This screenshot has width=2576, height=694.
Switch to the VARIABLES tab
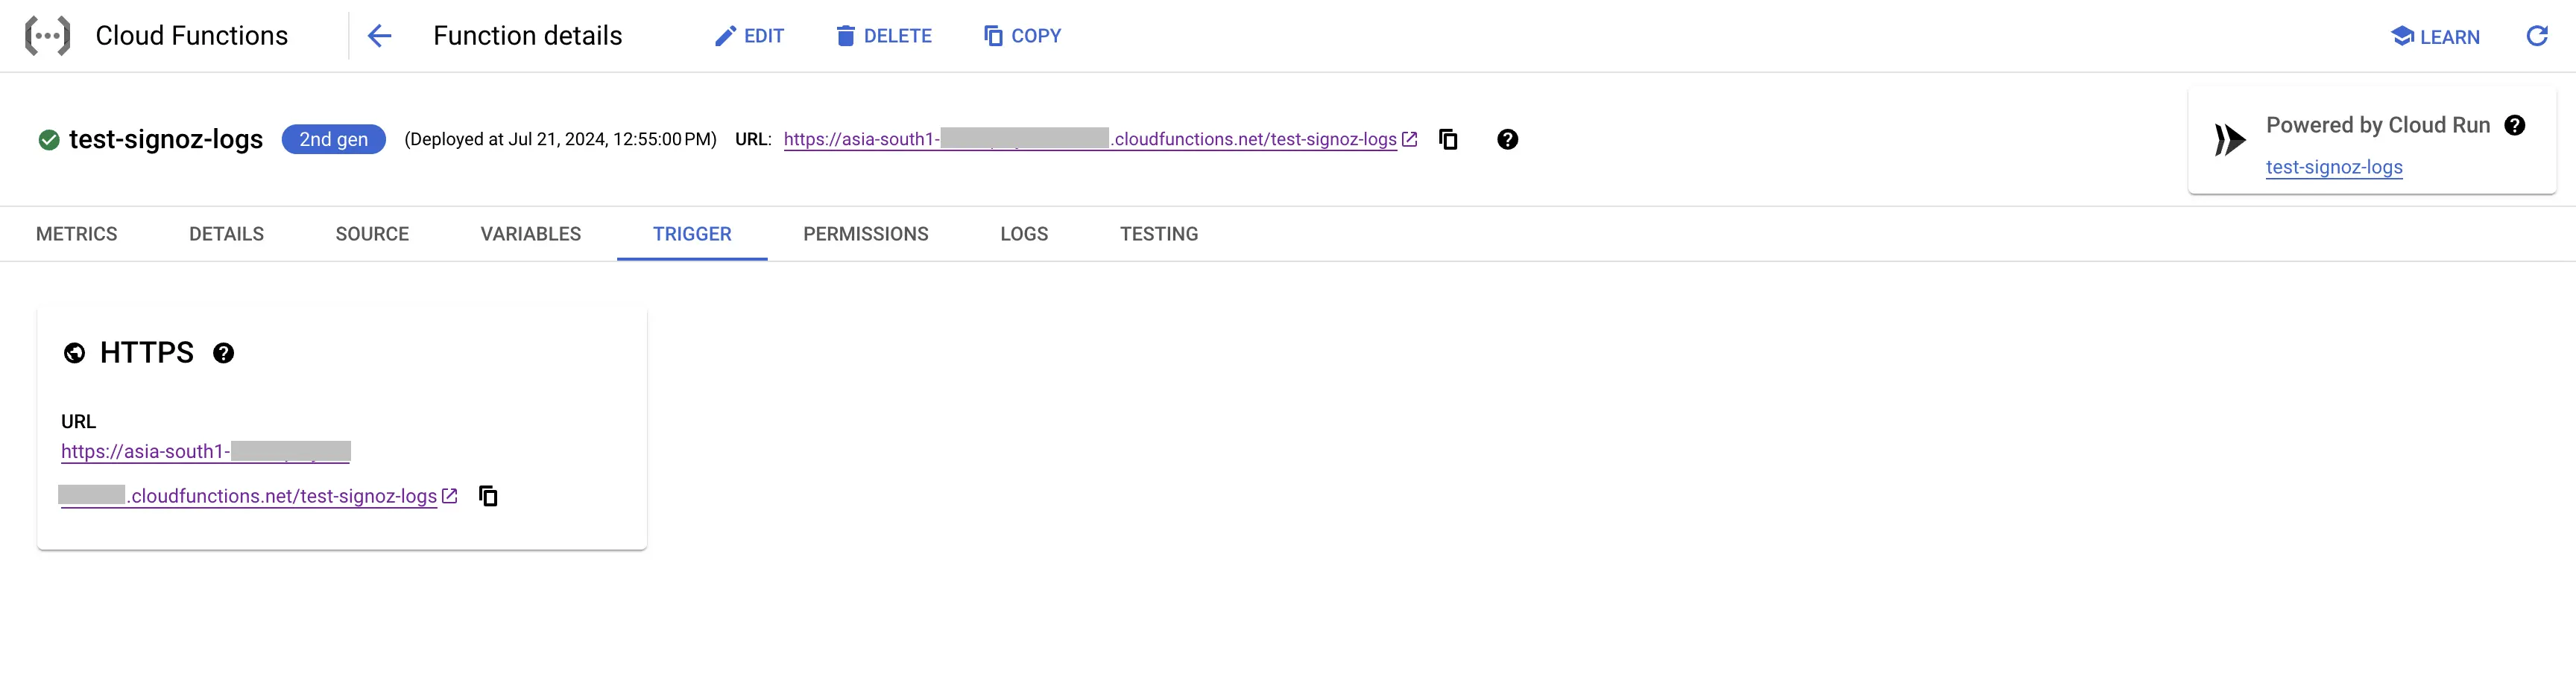tap(531, 235)
